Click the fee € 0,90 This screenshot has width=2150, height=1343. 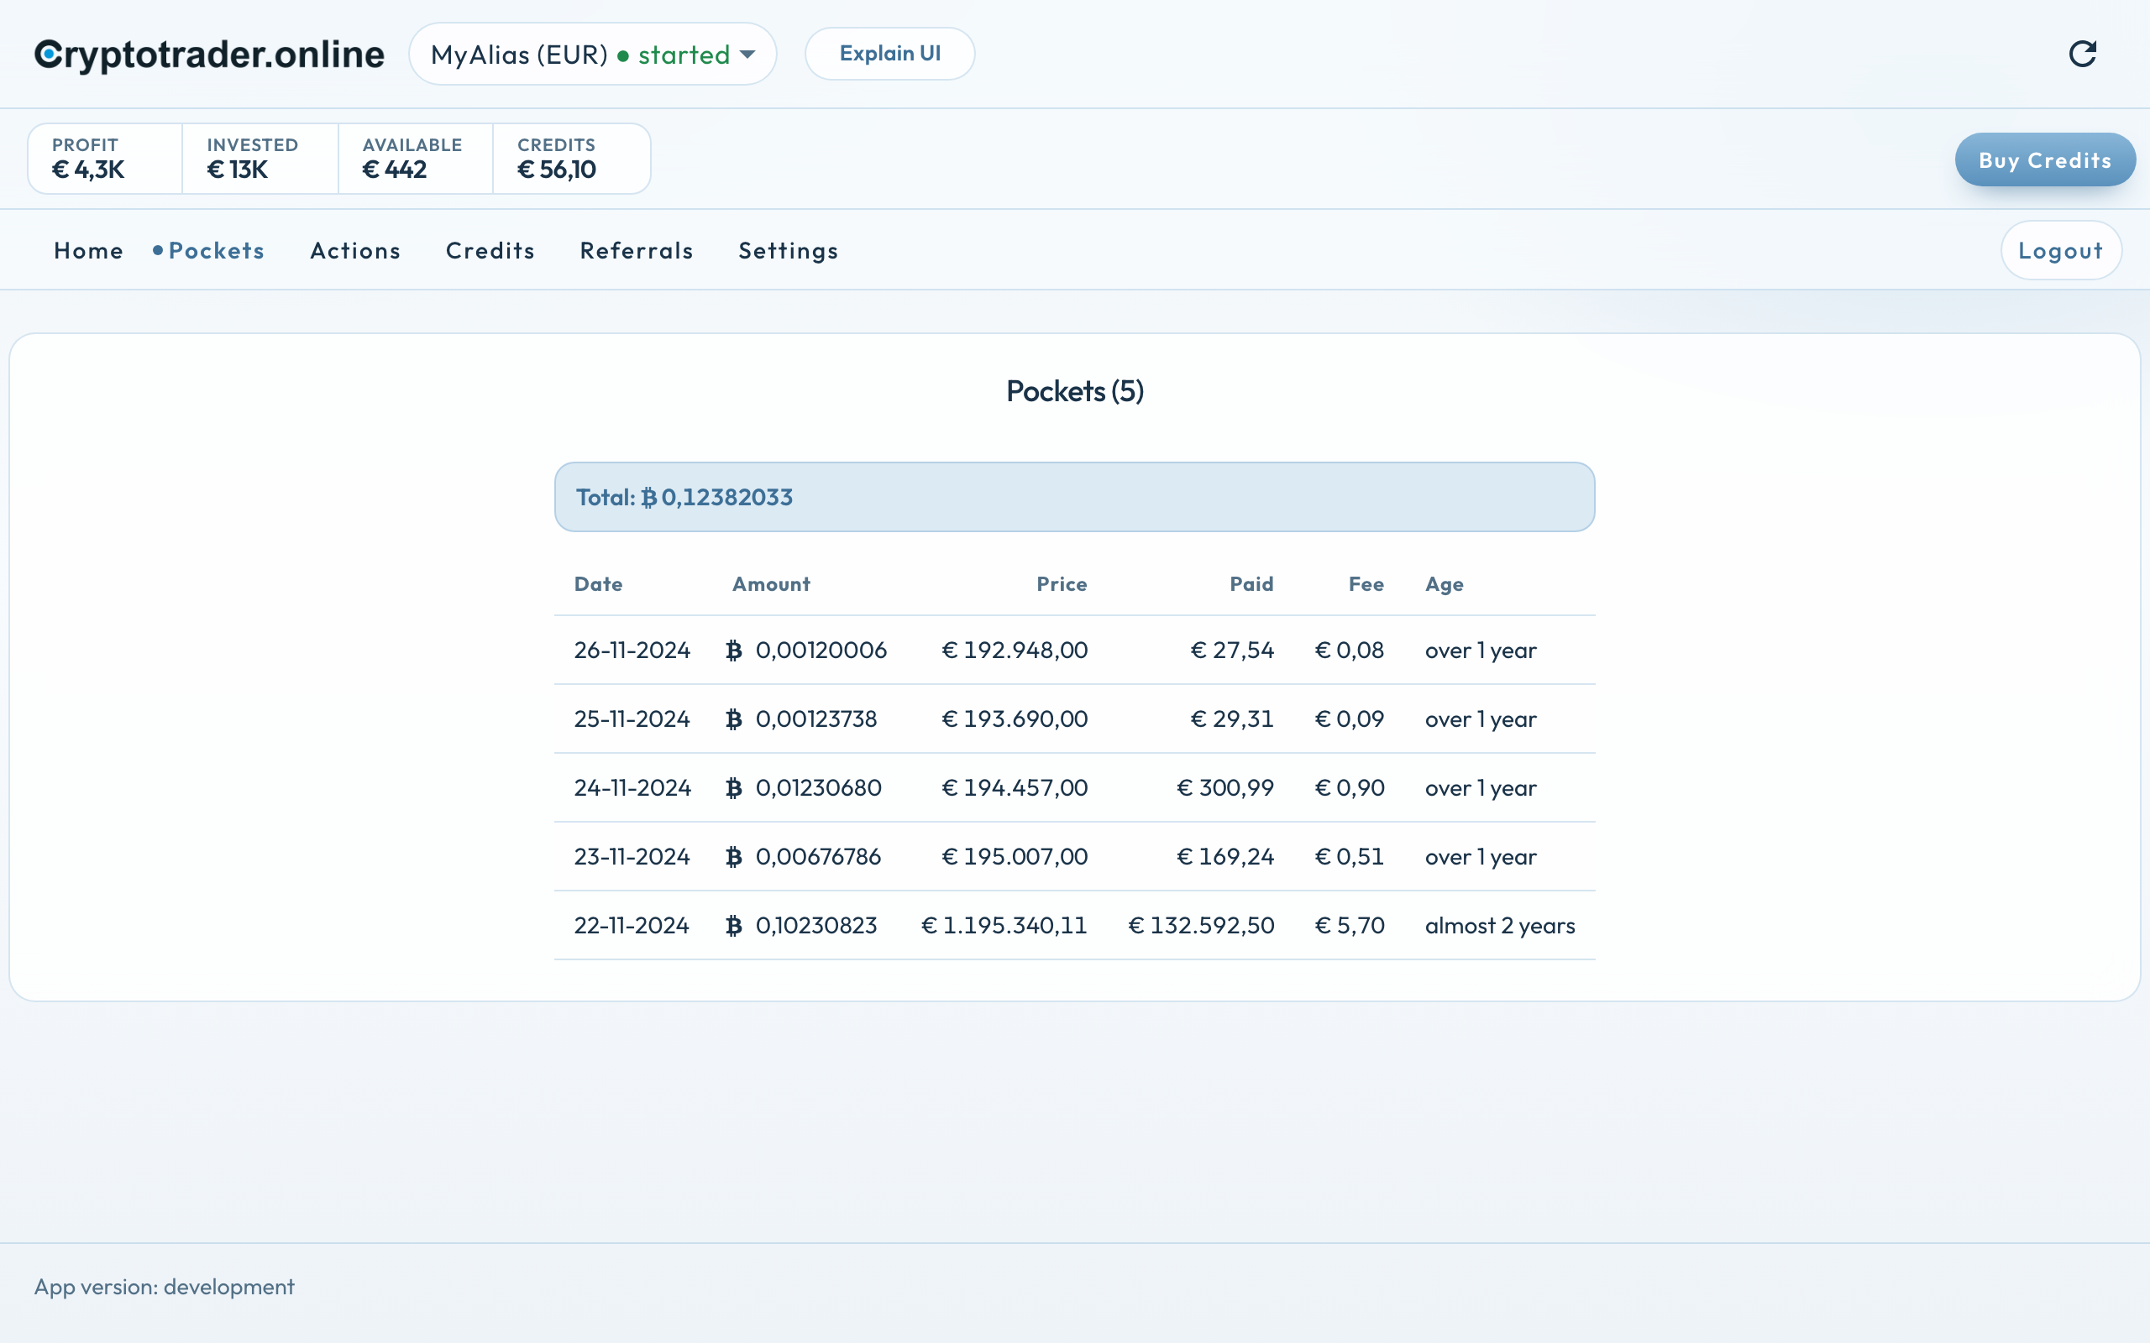(1350, 788)
